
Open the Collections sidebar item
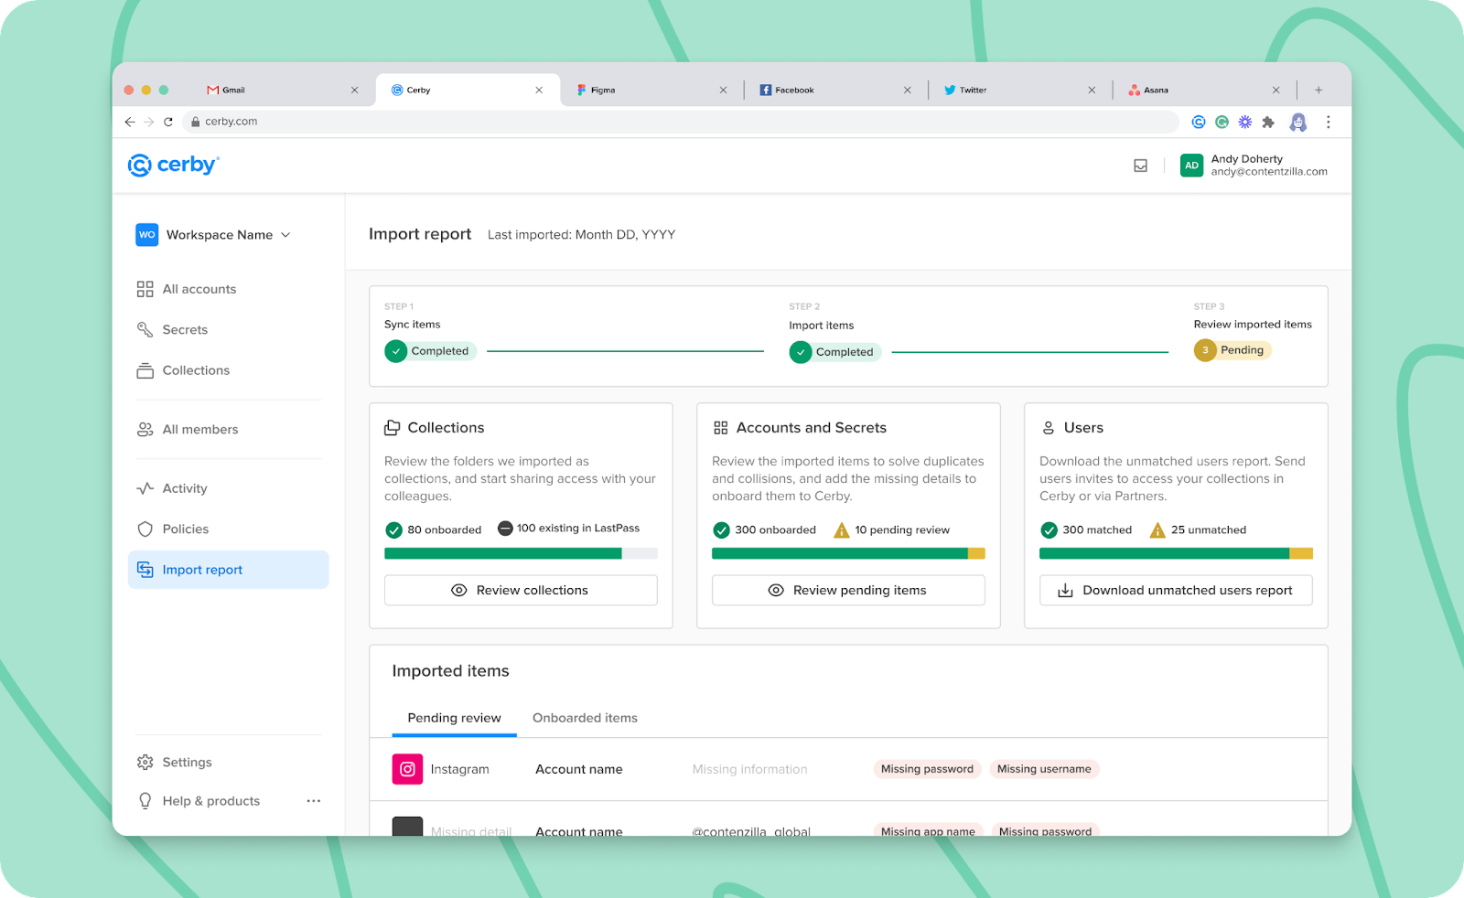(x=195, y=369)
